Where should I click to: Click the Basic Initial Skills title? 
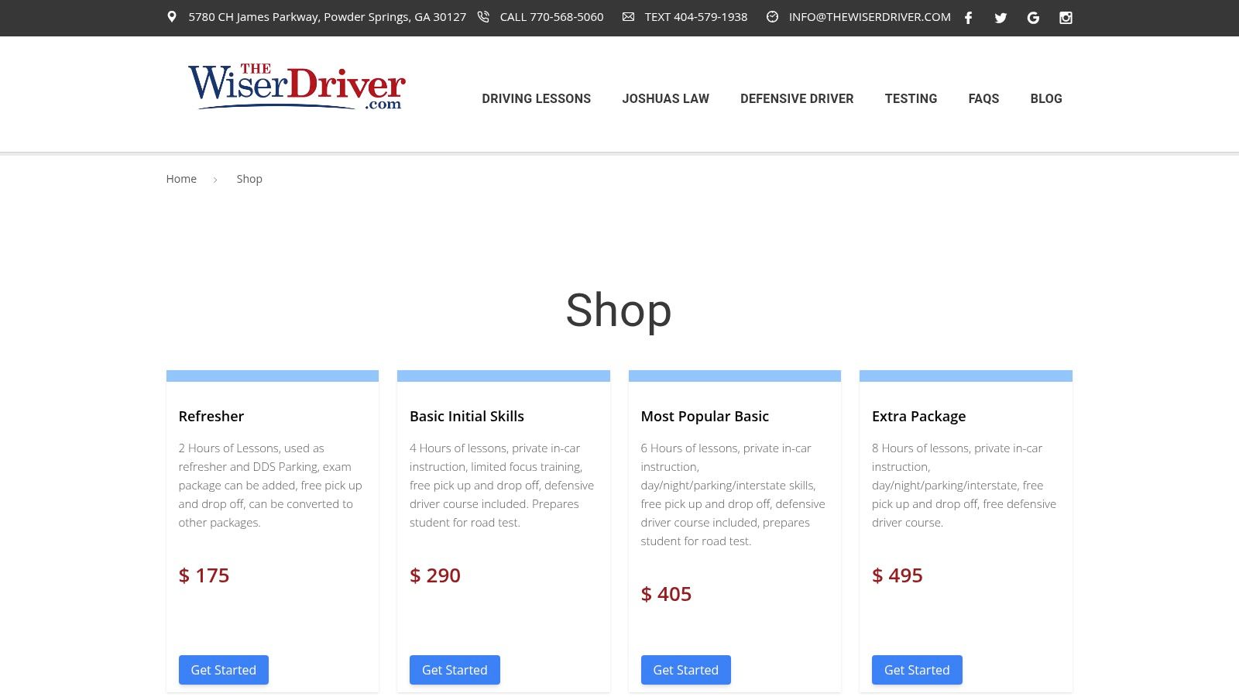467,416
